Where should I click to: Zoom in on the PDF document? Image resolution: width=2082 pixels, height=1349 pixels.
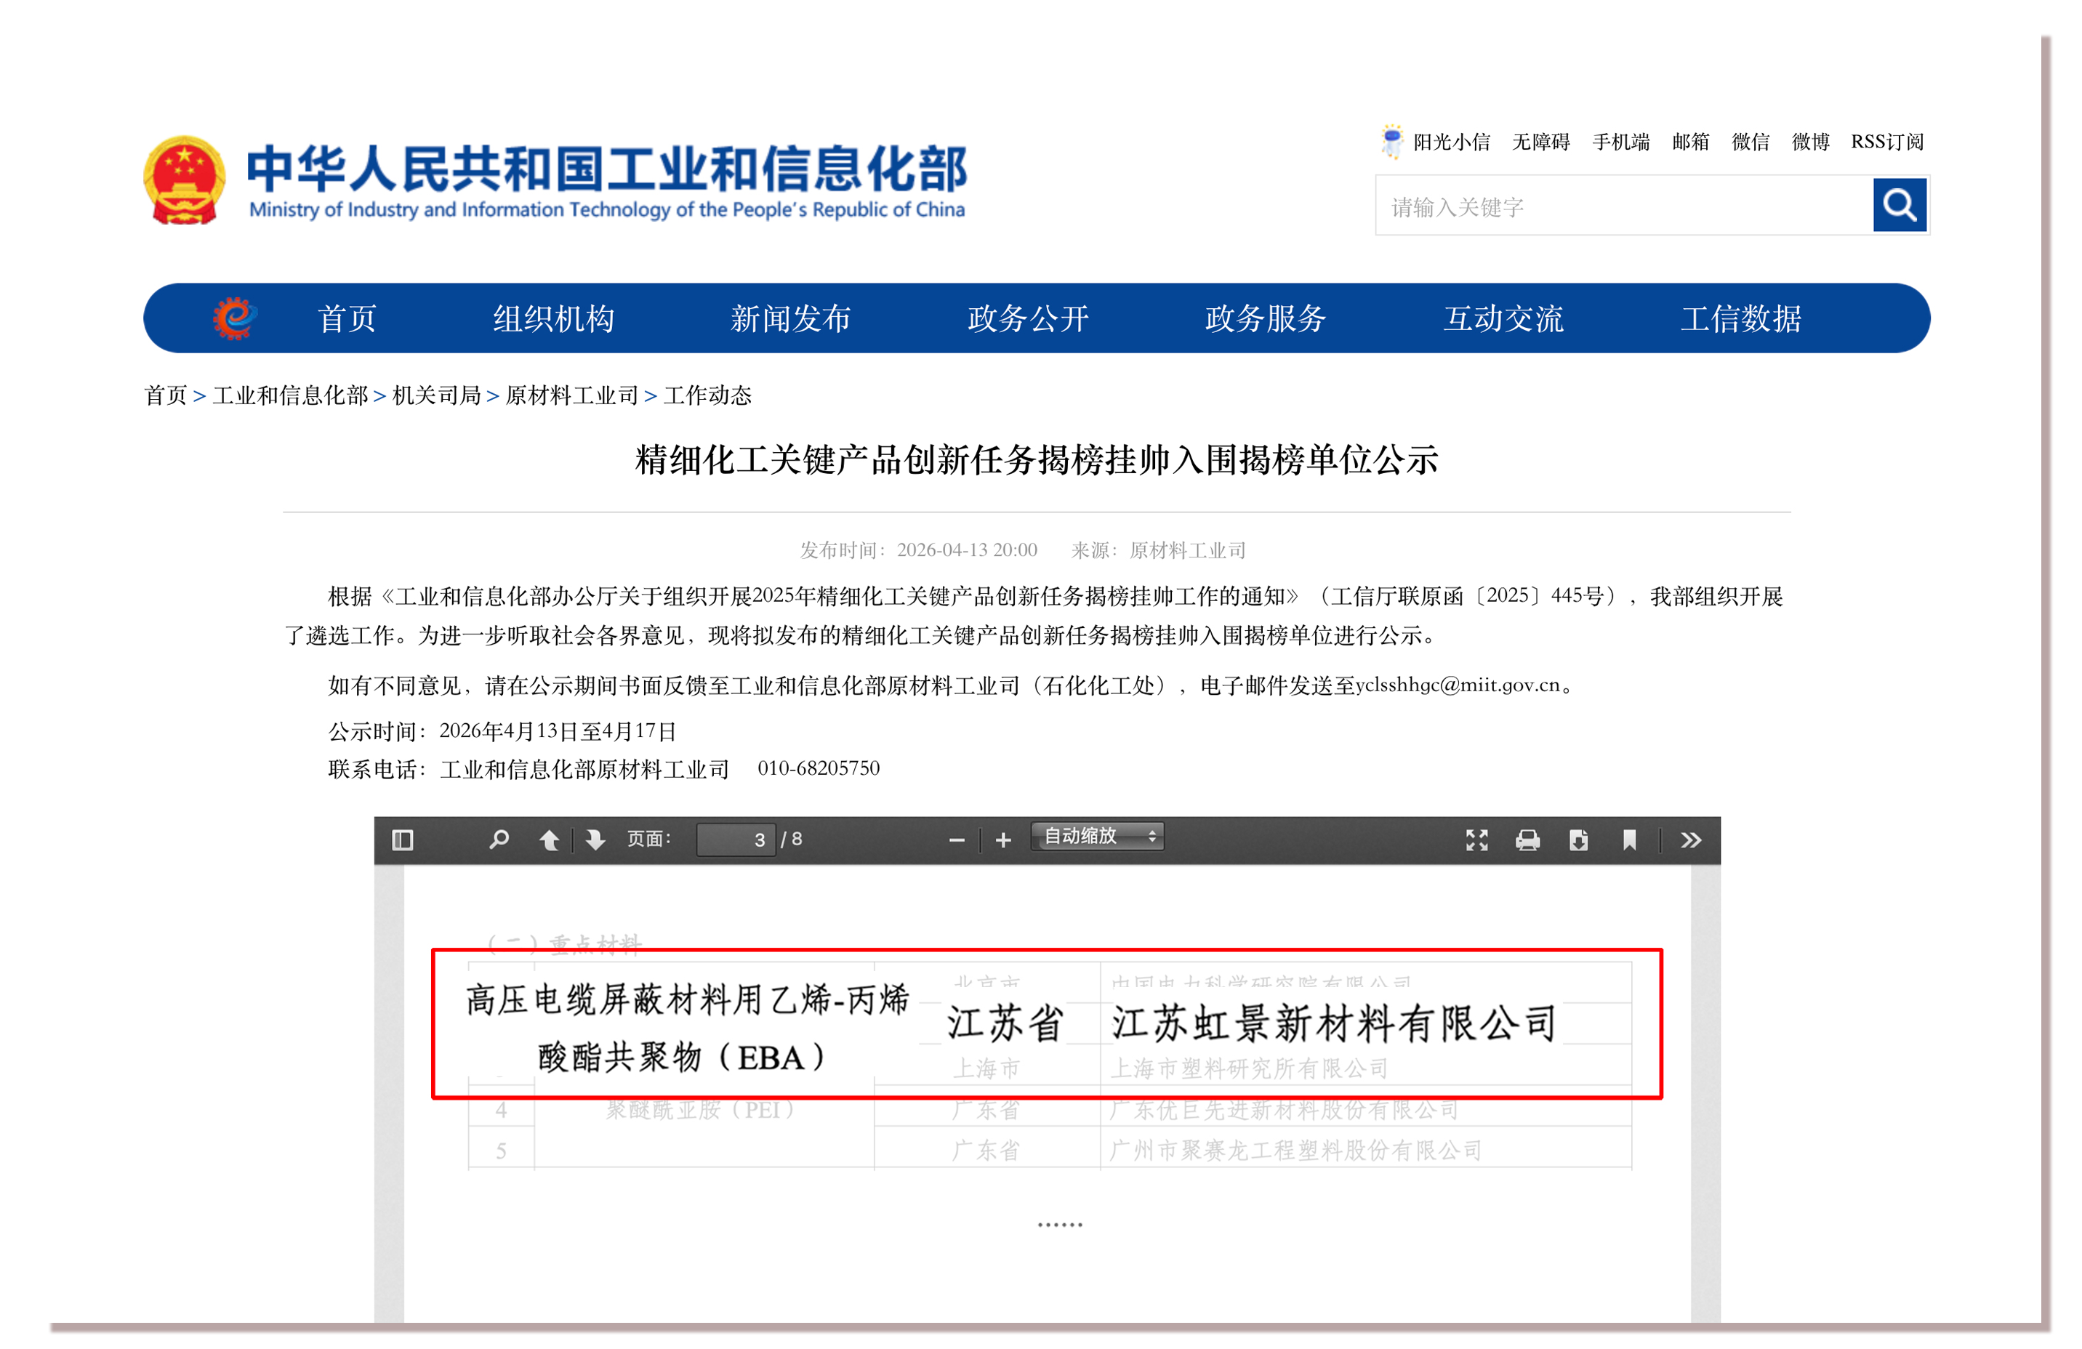pos(1002,839)
